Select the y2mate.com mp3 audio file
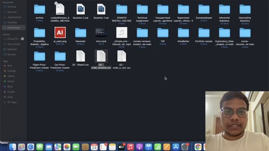Image resolution: width=269 pixels, height=151 pixels. coord(121,33)
